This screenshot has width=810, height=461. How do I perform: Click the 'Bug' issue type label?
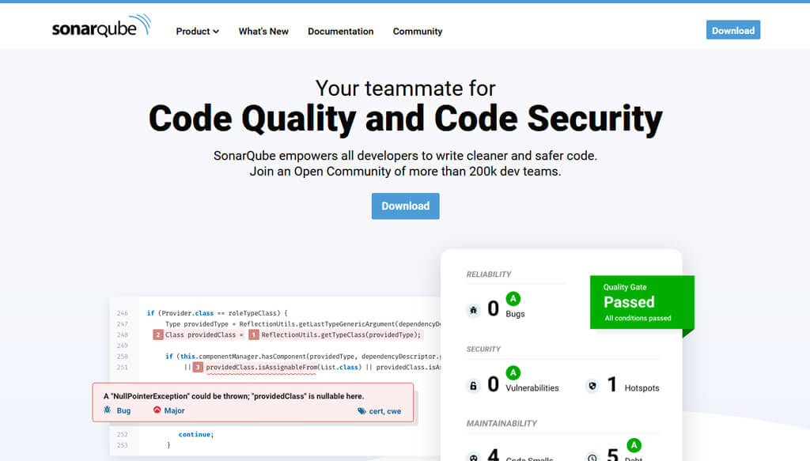(123, 410)
